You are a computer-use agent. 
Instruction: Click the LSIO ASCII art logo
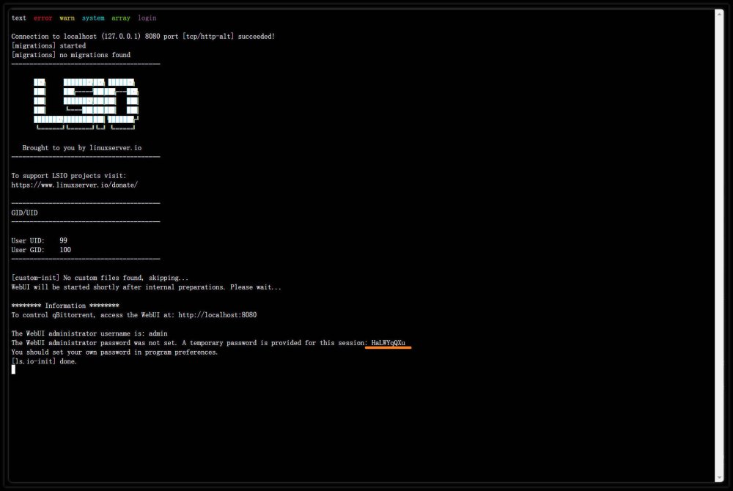(86, 104)
